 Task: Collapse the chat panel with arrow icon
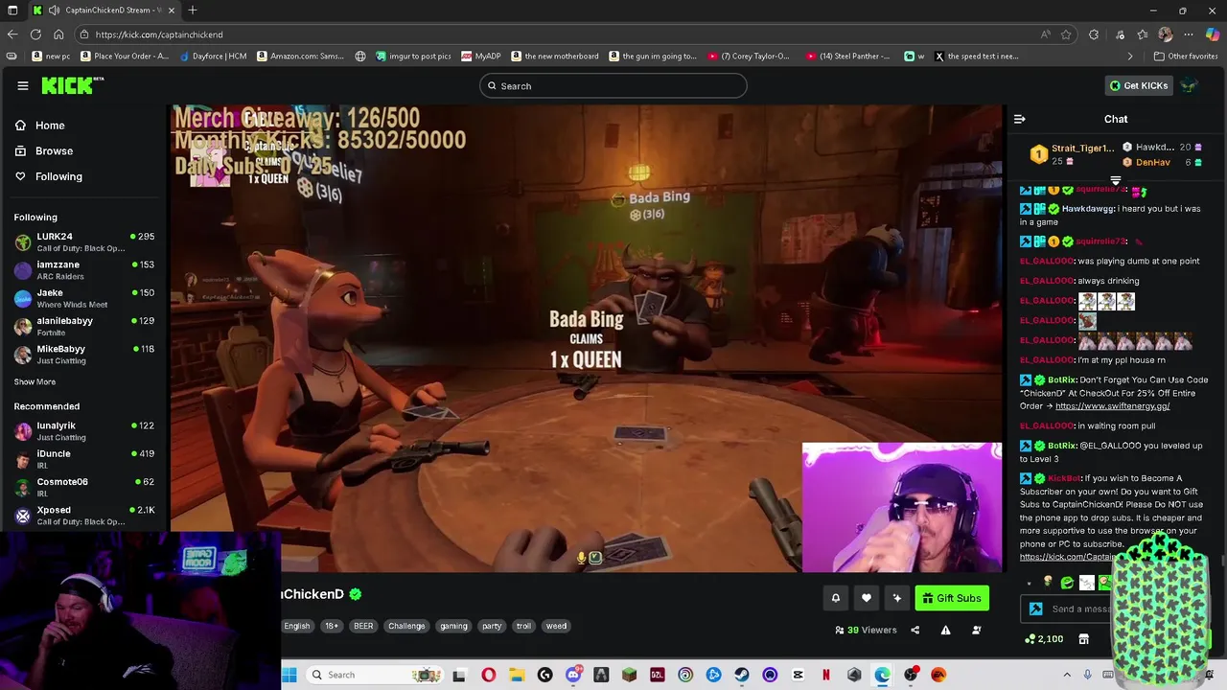coord(1019,119)
